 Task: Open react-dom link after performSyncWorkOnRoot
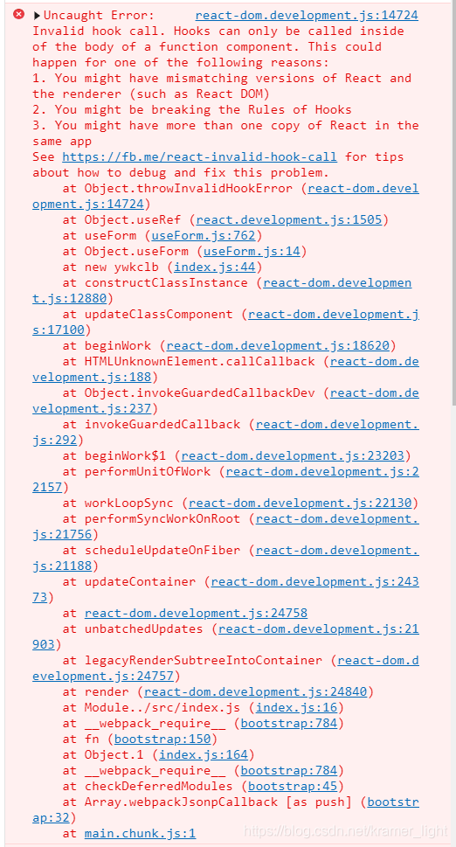tap(337, 518)
